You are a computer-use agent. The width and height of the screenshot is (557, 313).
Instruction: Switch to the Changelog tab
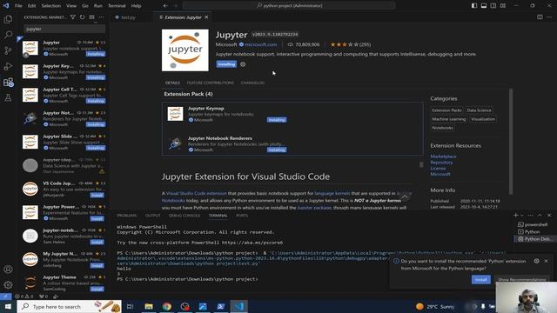(252, 83)
